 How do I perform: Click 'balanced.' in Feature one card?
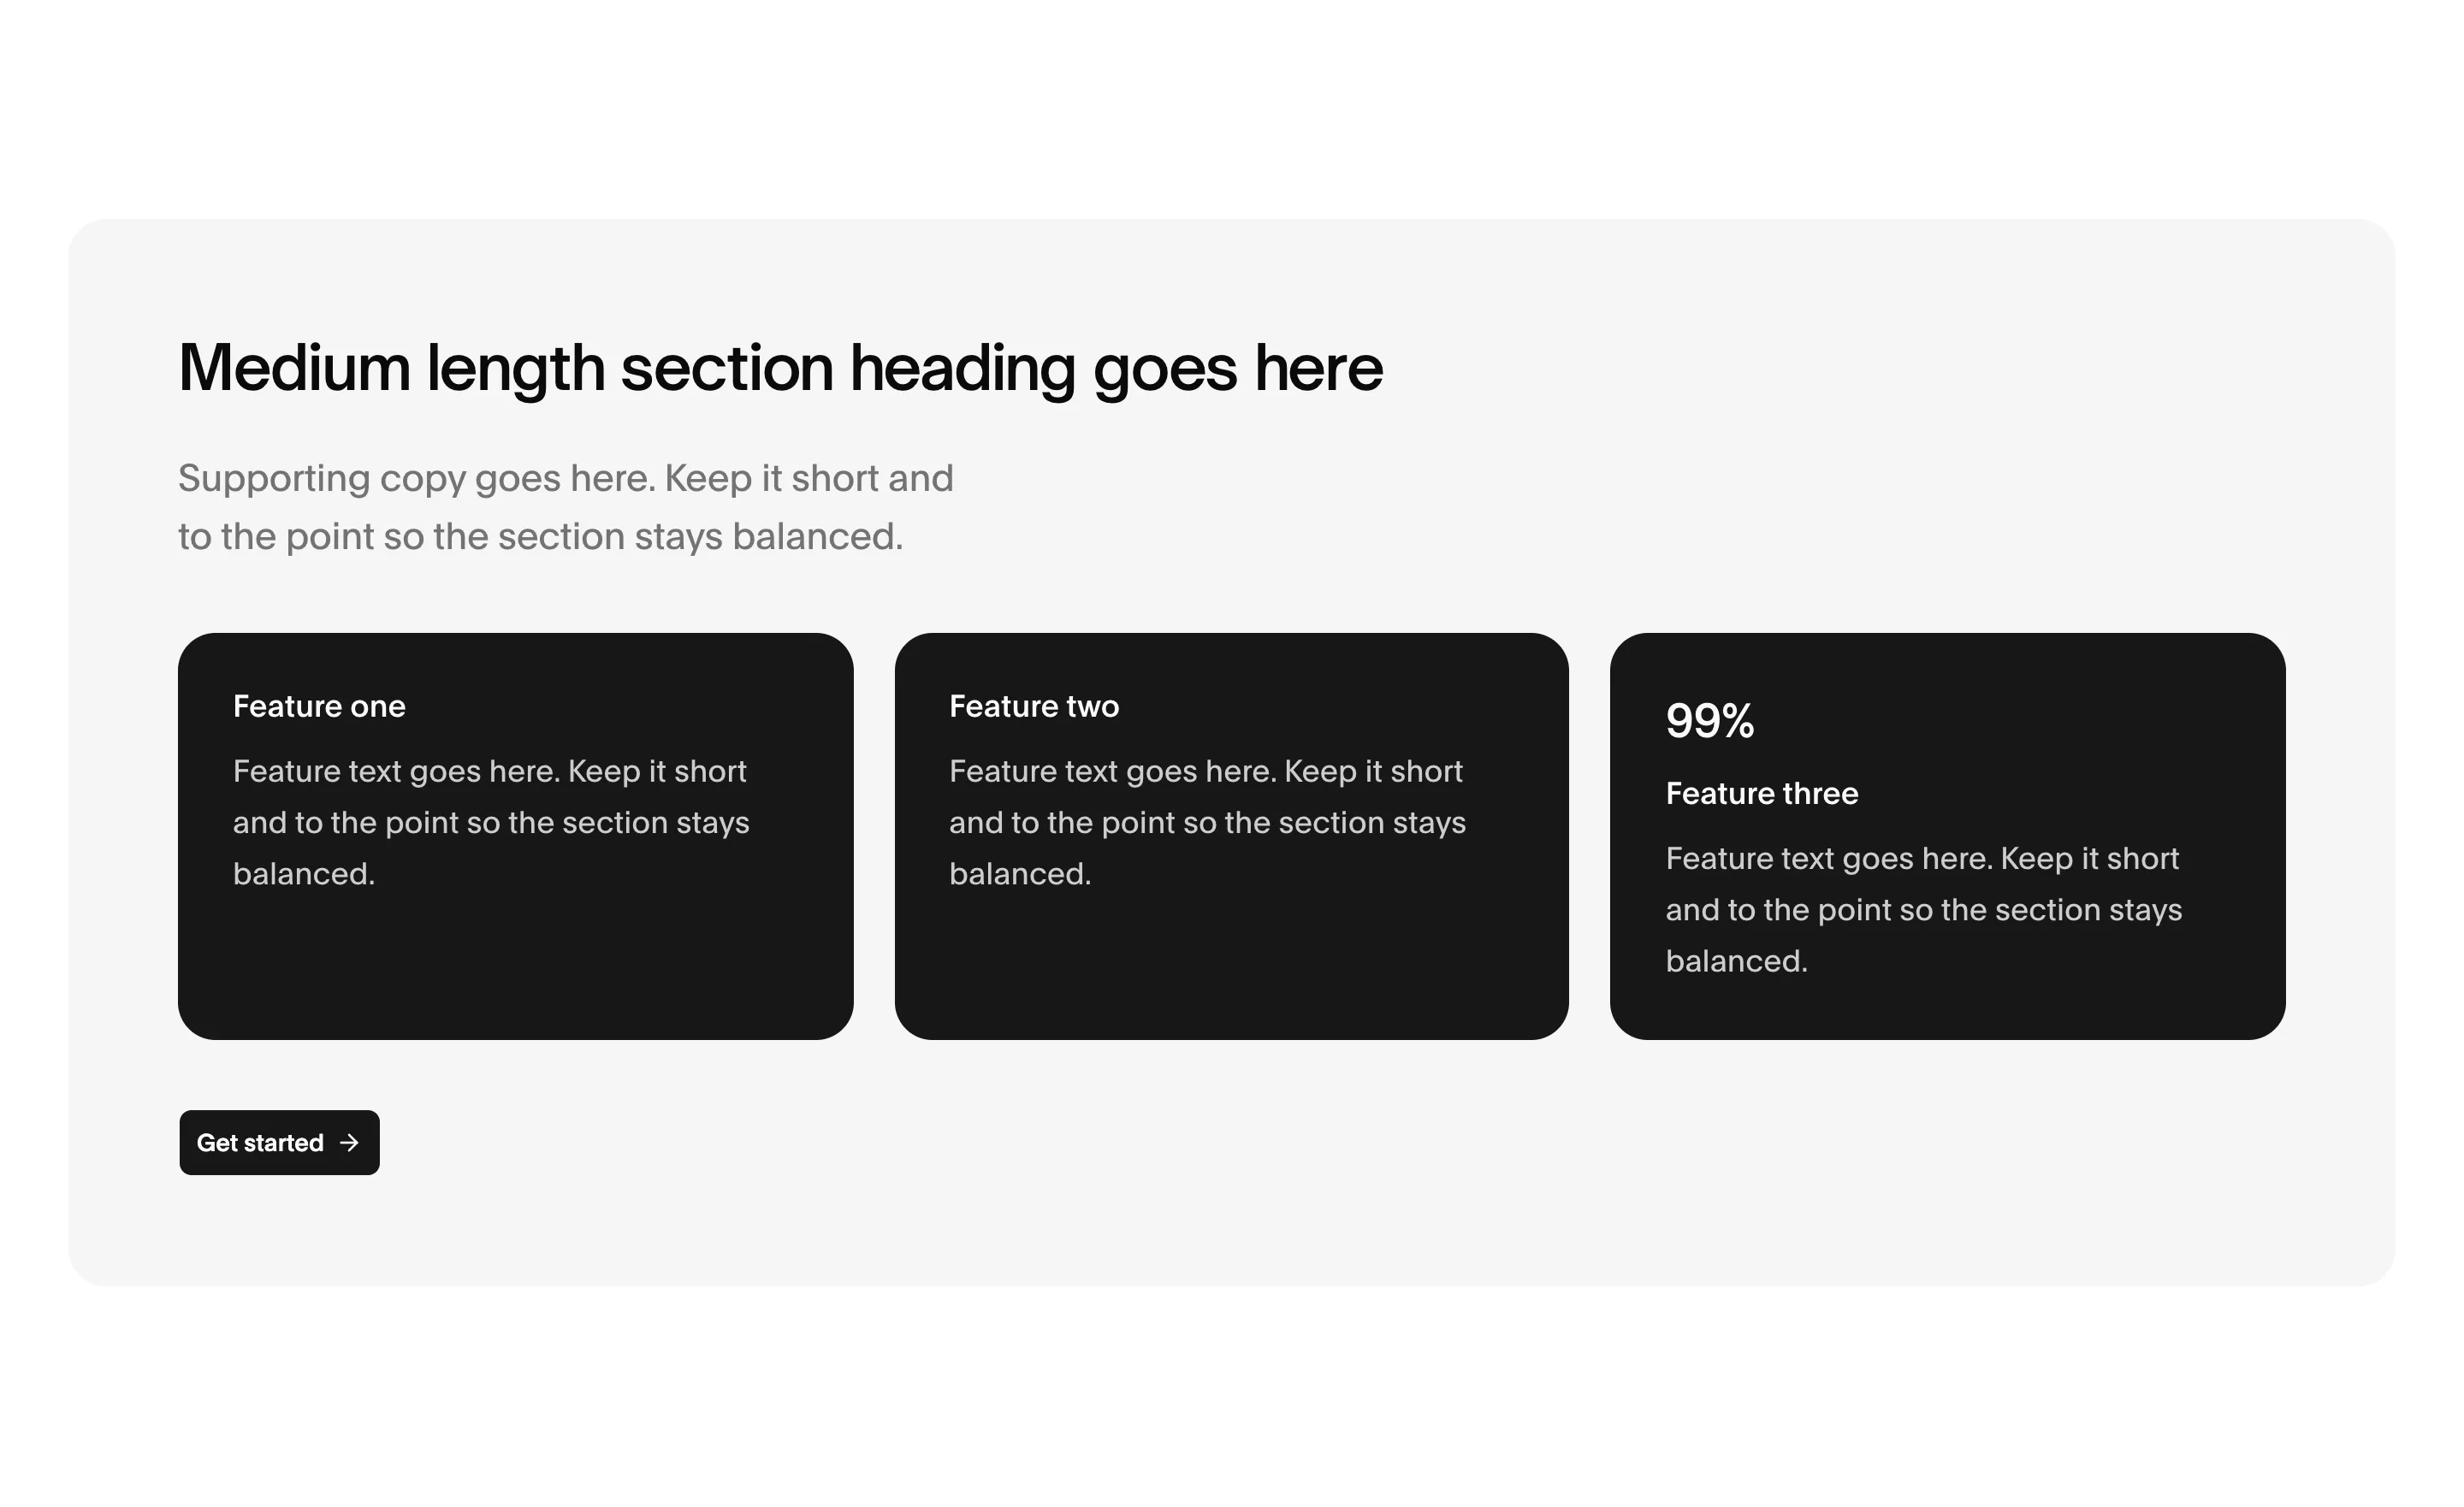click(304, 873)
